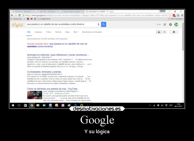The height and width of the screenshot is (141, 194).
Task: Open the blue round extension icon beside Adblock
Action: click(x=178, y=15)
